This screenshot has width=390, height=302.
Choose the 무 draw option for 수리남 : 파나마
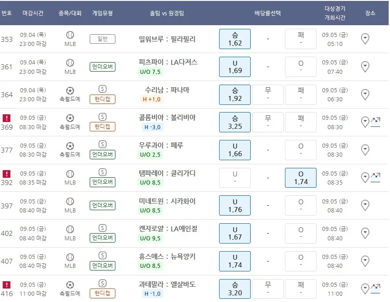tap(268, 94)
